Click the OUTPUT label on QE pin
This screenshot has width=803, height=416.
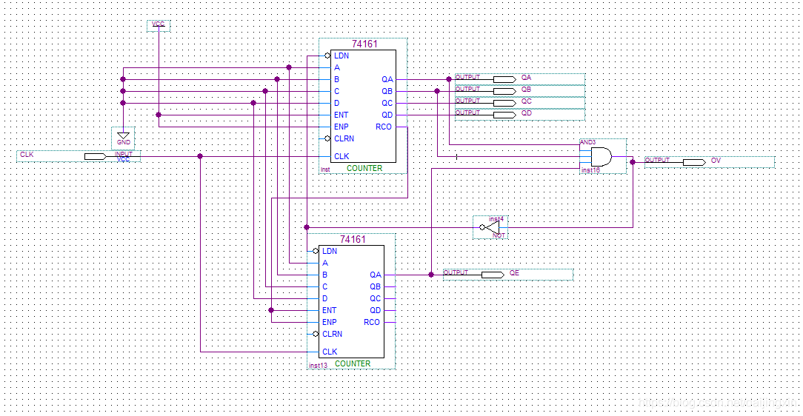point(456,272)
